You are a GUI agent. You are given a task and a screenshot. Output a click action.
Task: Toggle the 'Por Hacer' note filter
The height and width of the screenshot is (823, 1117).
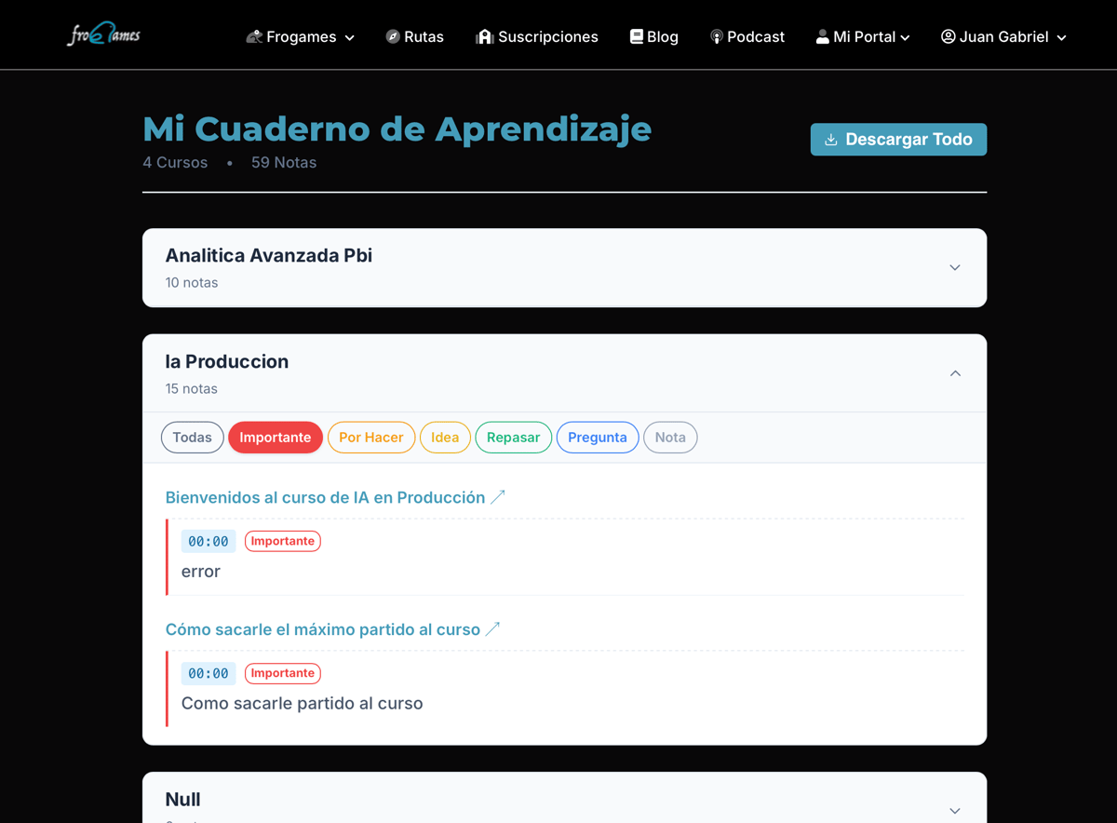pyautogui.click(x=370, y=437)
